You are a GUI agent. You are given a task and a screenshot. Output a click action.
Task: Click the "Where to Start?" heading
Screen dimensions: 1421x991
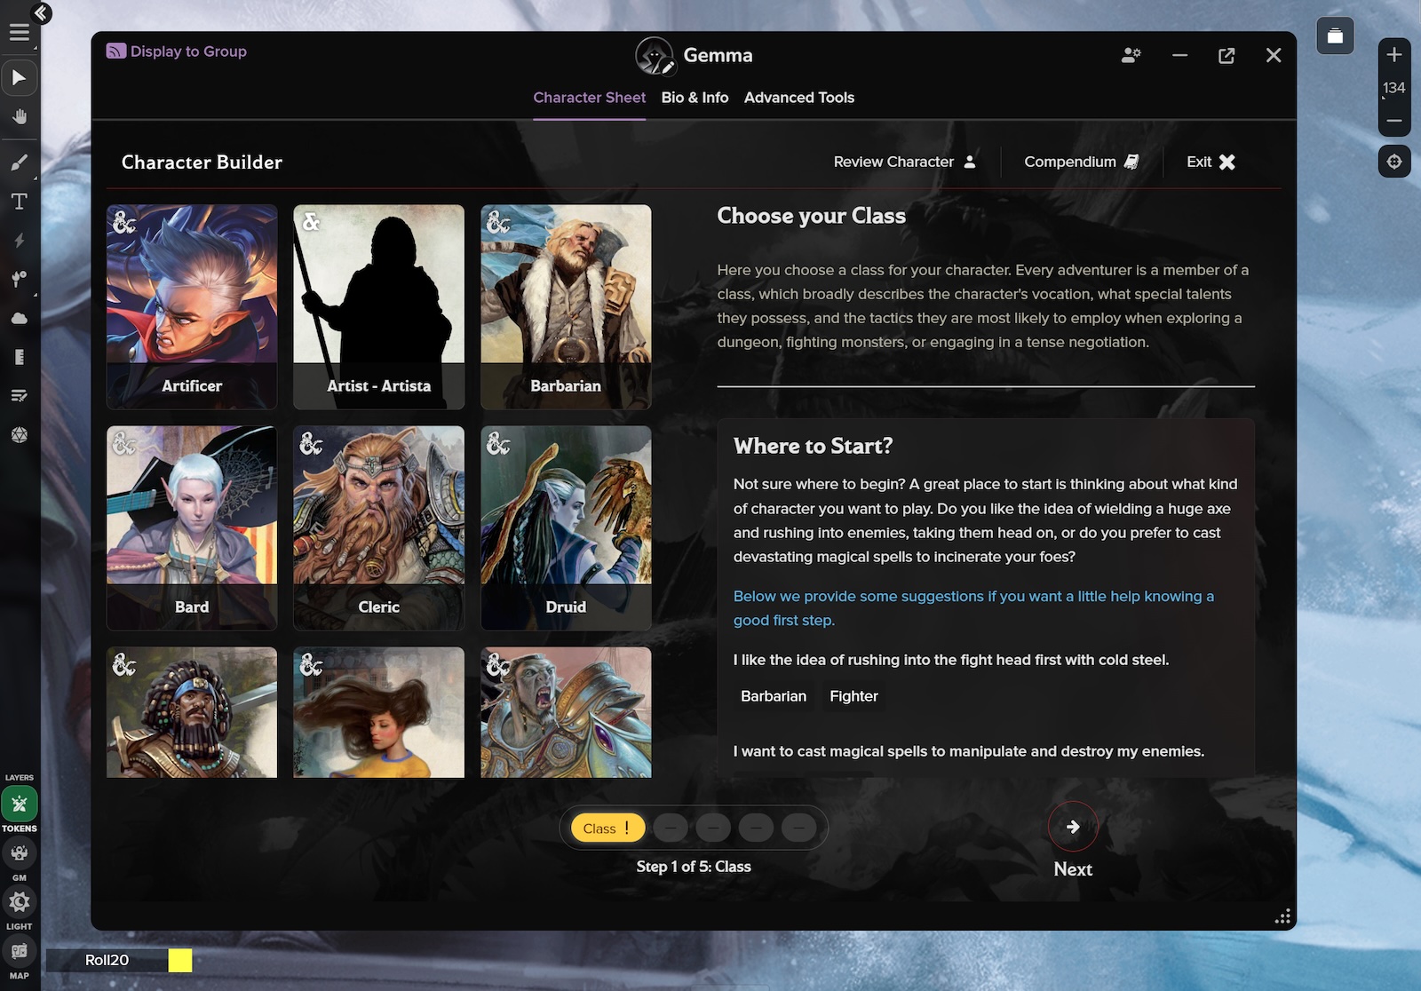coord(813,446)
